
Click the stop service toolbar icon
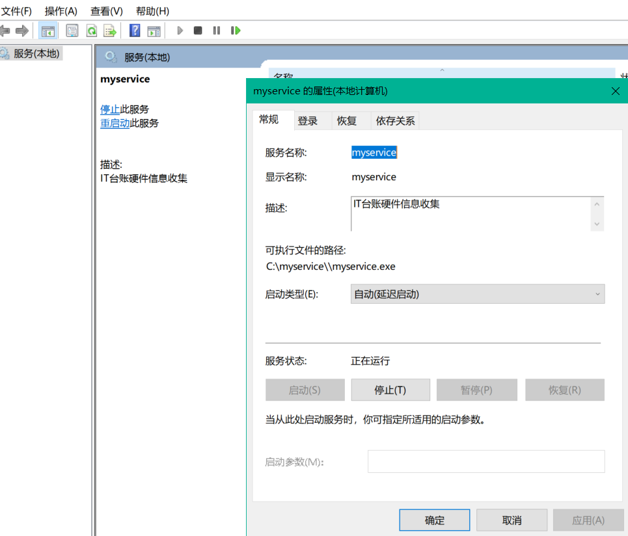tap(198, 31)
